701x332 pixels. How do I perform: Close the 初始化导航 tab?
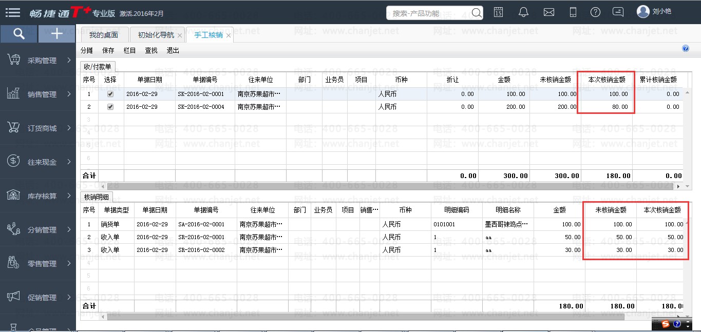click(x=179, y=36)
